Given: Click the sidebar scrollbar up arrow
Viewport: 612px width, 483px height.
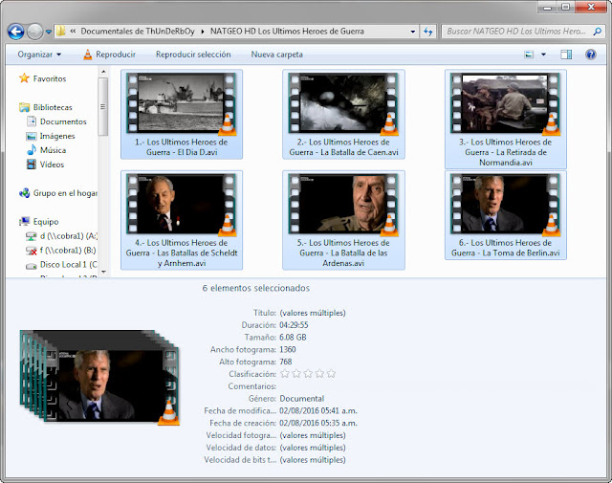Looking at the screenshot, I should pyautogui.click(x=103, y=72).
